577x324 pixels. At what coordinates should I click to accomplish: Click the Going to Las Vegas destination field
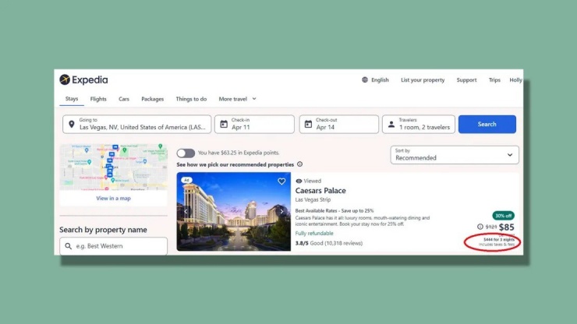[137, 125]
